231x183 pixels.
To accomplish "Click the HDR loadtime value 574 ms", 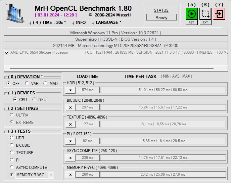I will coord(88,90).
